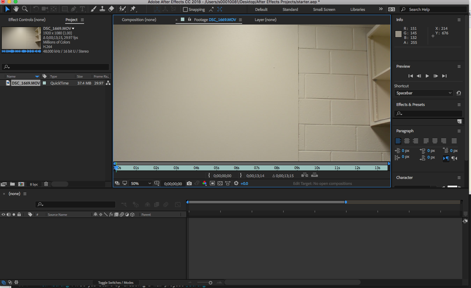Select the Brush tool
The width and height of the screenshot is (471, 288).
click(x=93, y=9)
